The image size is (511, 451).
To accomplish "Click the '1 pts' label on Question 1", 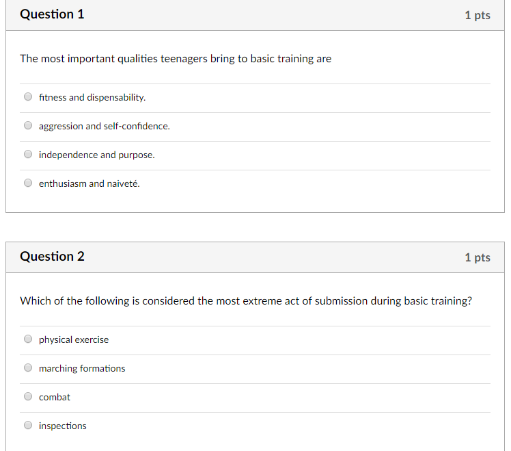I will point(478,16).
